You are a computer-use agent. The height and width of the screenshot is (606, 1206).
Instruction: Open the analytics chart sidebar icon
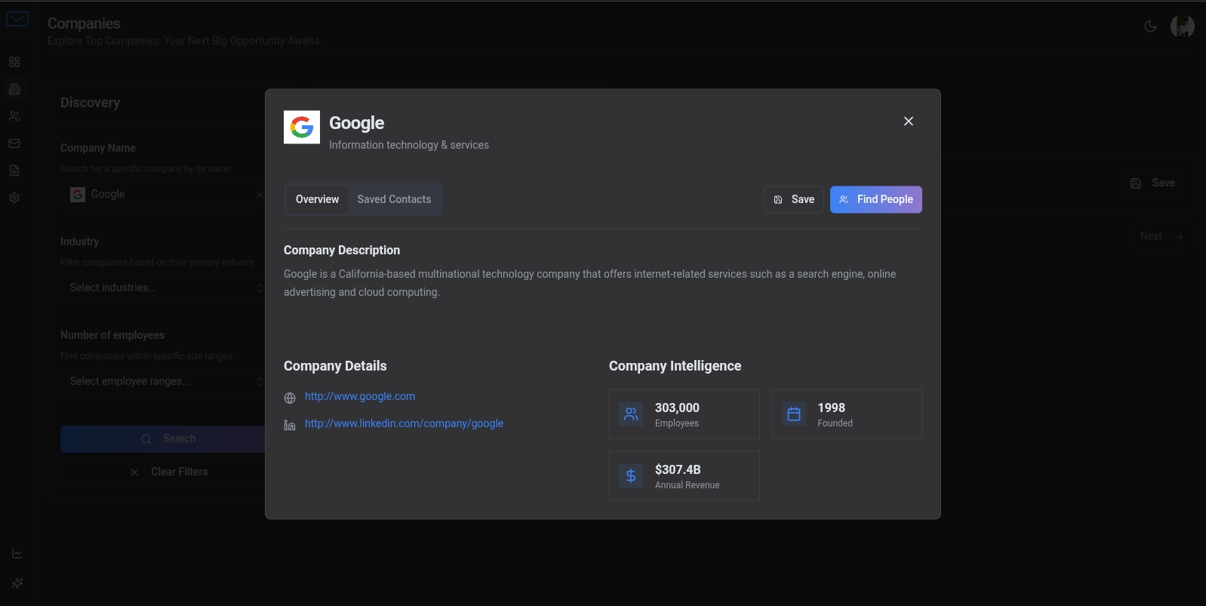click(17, 553)
